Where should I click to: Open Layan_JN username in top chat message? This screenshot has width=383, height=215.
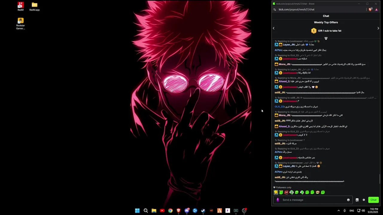[x=289, y=44]
